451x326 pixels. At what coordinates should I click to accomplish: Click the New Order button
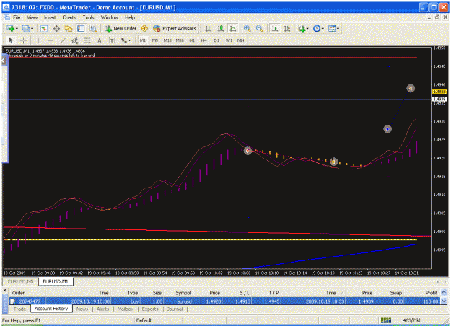pyautogui.click(x=121, y=28)
